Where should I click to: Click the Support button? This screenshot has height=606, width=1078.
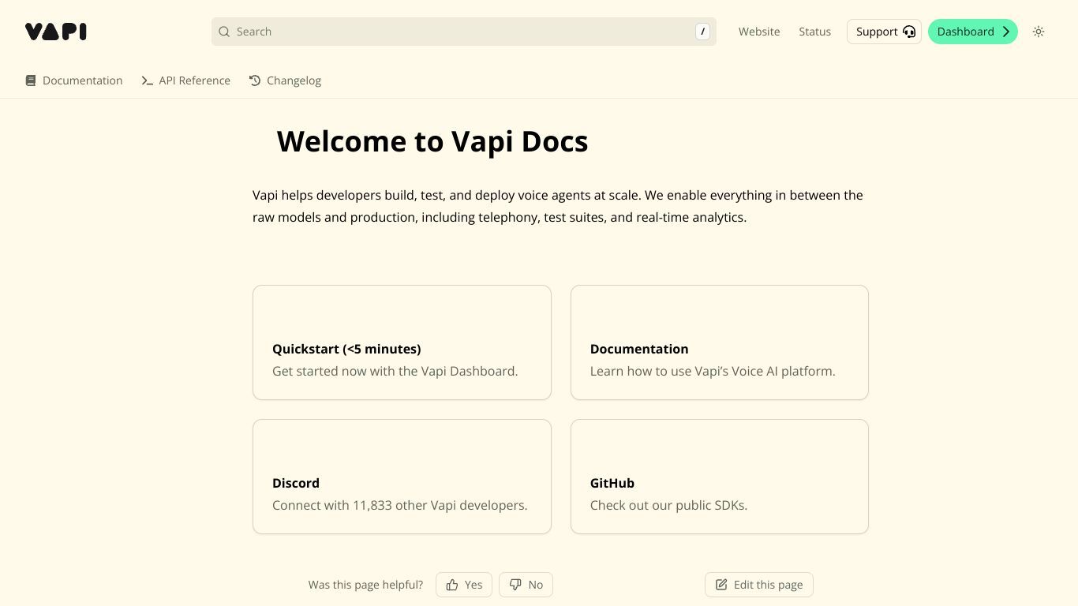tap(884, 32)
